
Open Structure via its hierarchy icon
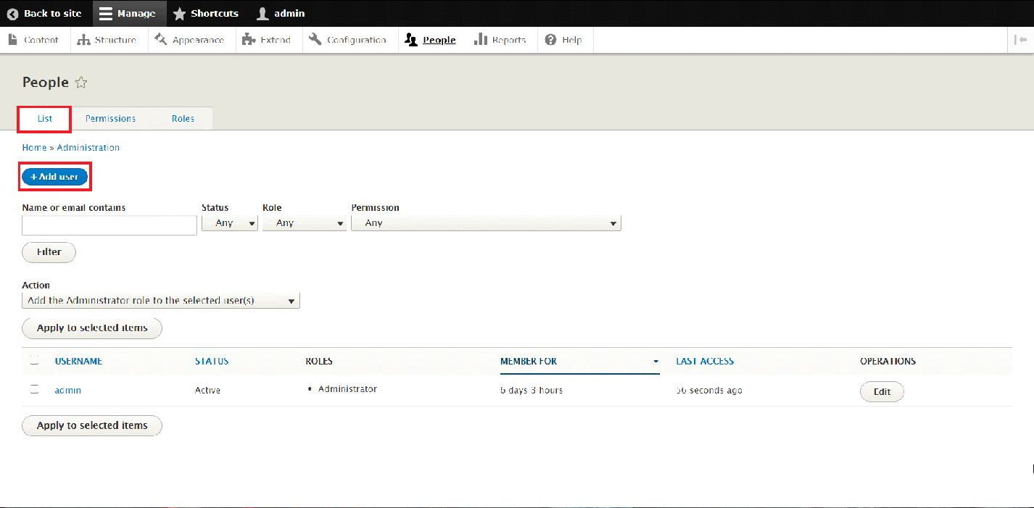coord(83,40)
